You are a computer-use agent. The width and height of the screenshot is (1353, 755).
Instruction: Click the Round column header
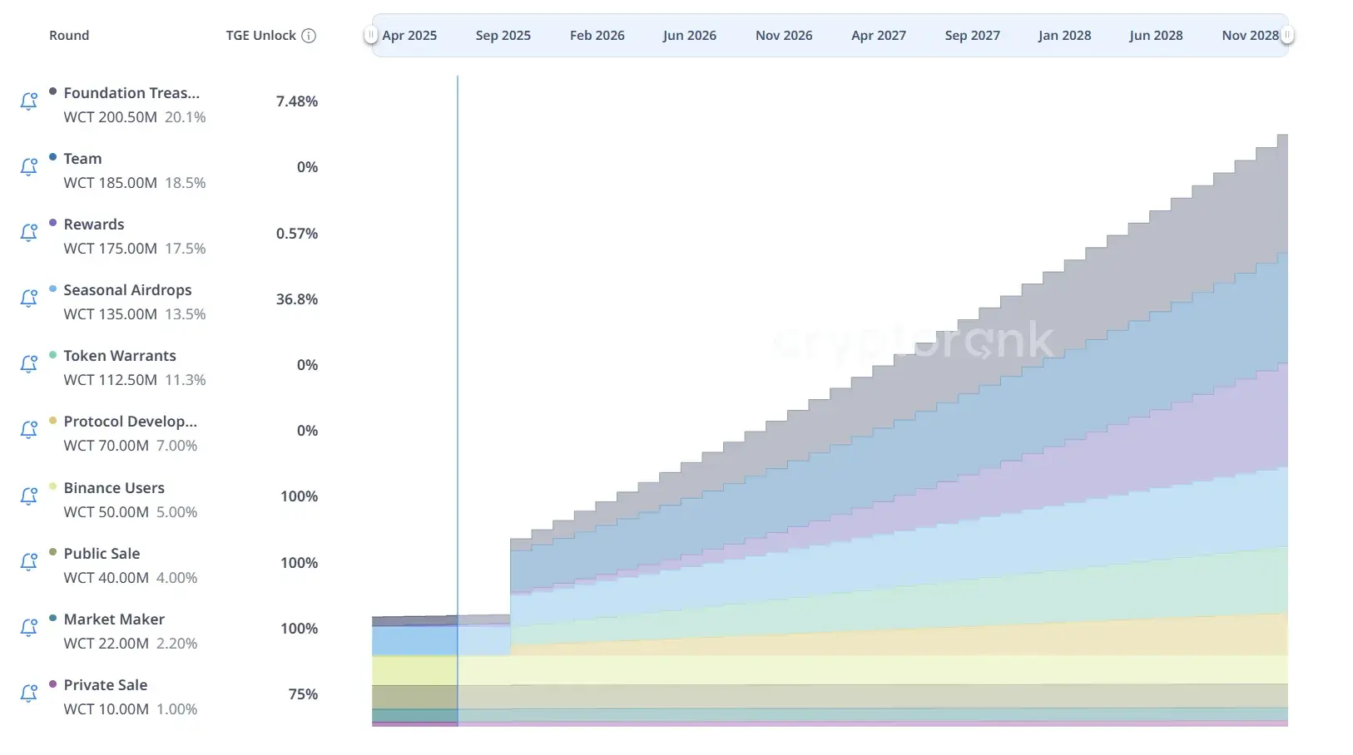pos(69,36)
